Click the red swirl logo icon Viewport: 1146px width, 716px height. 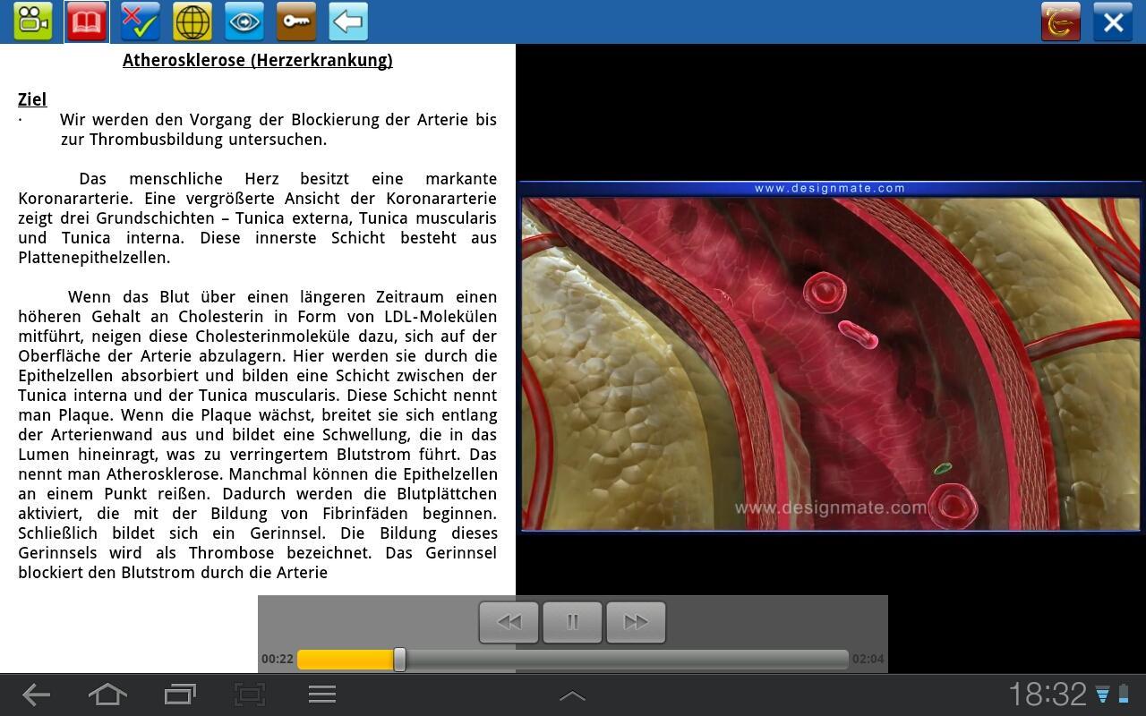[1061, 21]
